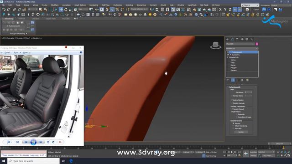
Task: Toggle the Angle Snap icon
Action: point(112,10)
